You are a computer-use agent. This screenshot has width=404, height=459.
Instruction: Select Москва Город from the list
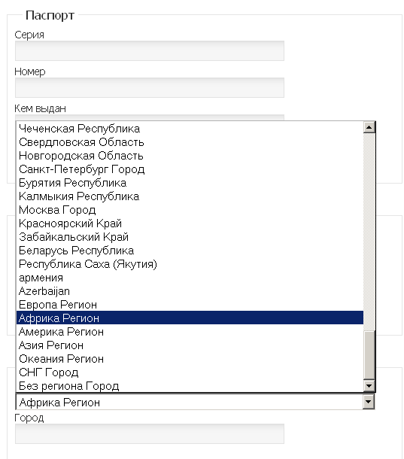pyautogui.click(x=190, y=210)
